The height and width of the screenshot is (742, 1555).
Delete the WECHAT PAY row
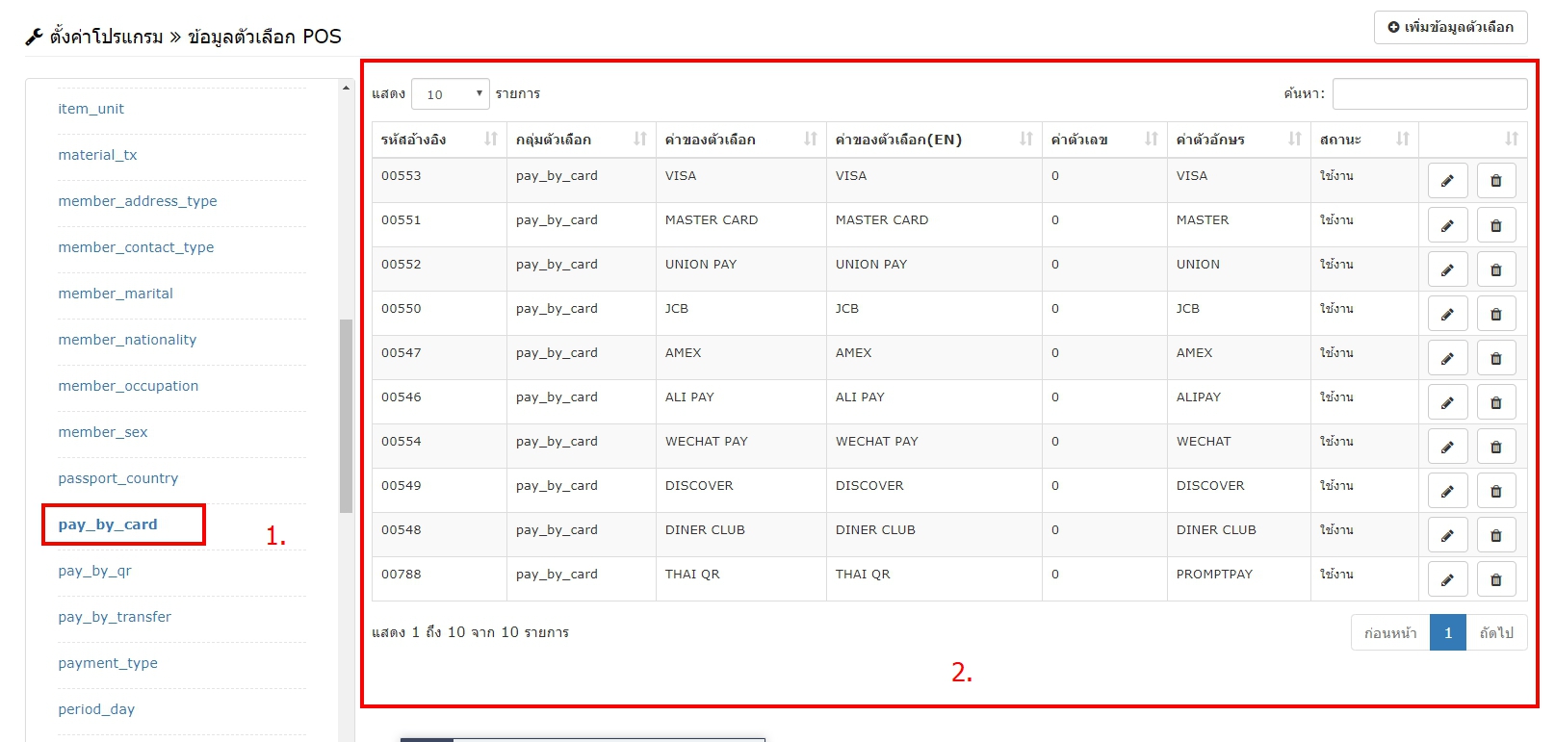pyautogui.click(x=1496, y=447)
